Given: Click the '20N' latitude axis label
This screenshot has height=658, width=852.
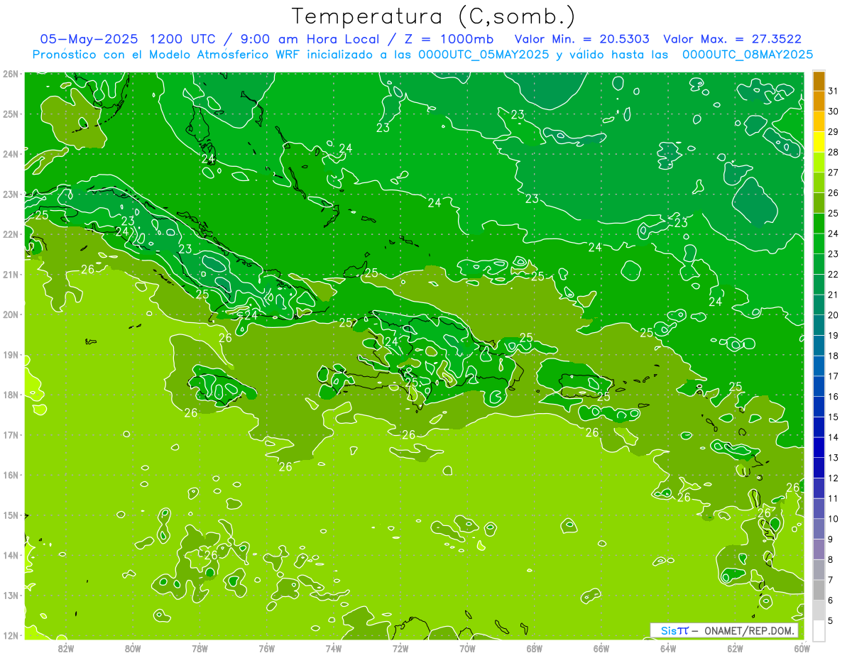Looking at the screenshot, I should [10, 314].
